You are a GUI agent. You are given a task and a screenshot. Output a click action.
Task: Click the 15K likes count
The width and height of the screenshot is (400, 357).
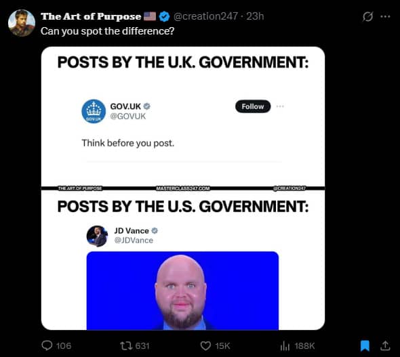(x=222, y=345)
